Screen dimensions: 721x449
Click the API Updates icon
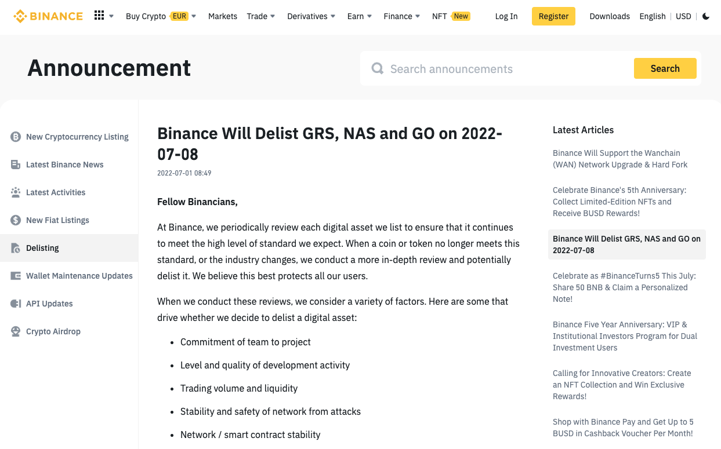click(x=16, y=304)
